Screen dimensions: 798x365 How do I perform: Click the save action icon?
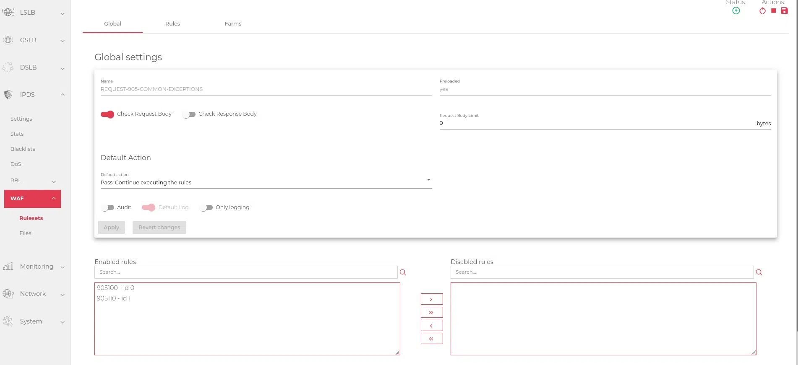pos(784,11)
